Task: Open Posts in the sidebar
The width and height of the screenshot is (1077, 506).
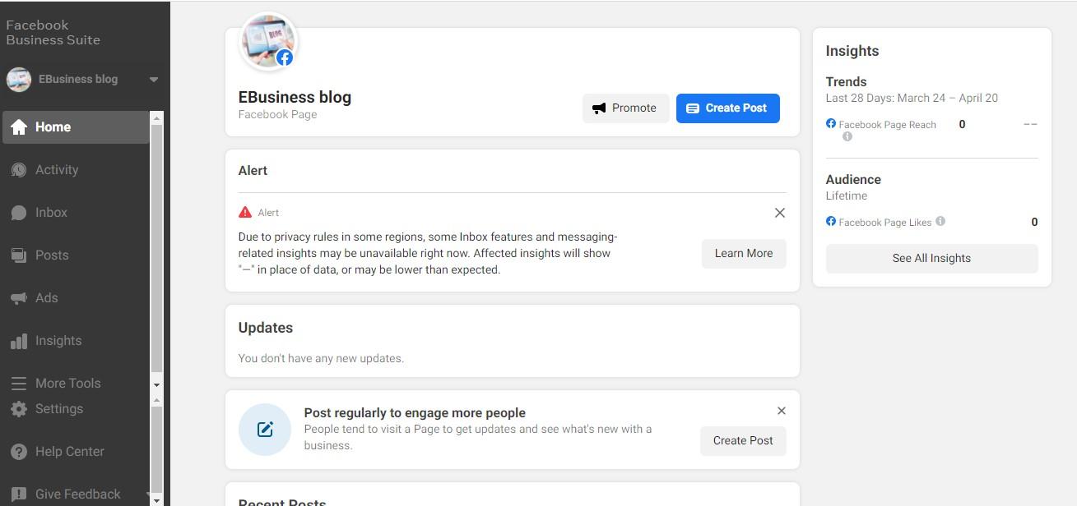Action: [x=51, y=255]
